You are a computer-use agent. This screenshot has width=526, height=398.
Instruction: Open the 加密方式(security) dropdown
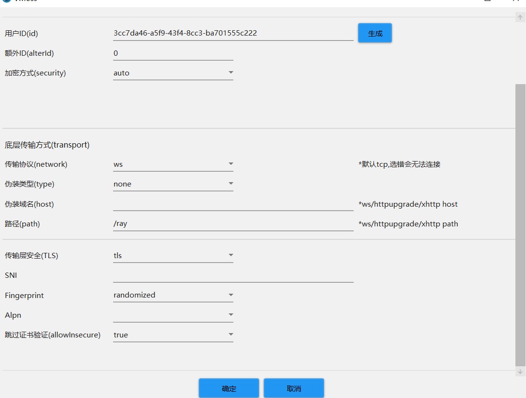coord(173,73)
